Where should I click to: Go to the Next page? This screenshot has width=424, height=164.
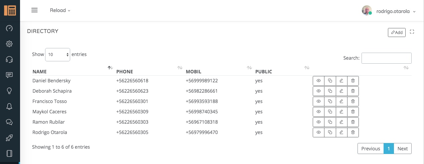(402, 149)
